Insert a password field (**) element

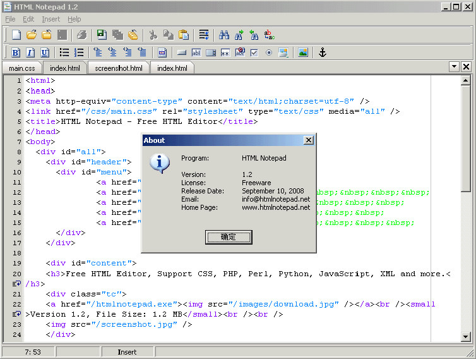tap(225, 53)
